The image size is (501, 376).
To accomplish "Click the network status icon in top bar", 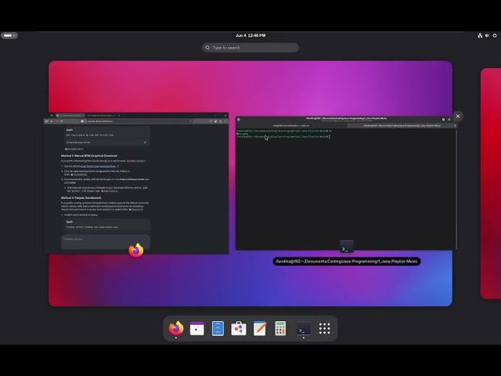I will [480, 35].
